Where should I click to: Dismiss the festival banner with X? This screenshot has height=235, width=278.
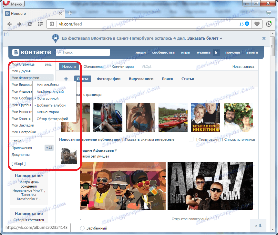click(x=264, y=38)
